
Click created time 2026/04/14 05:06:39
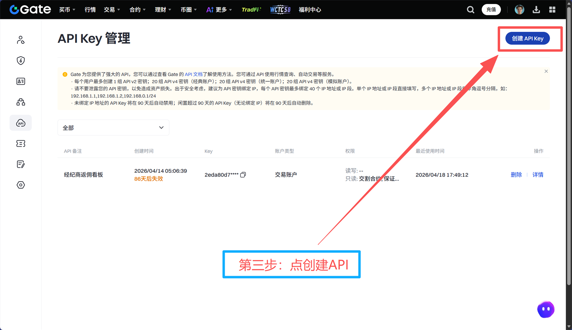point(161,171)
